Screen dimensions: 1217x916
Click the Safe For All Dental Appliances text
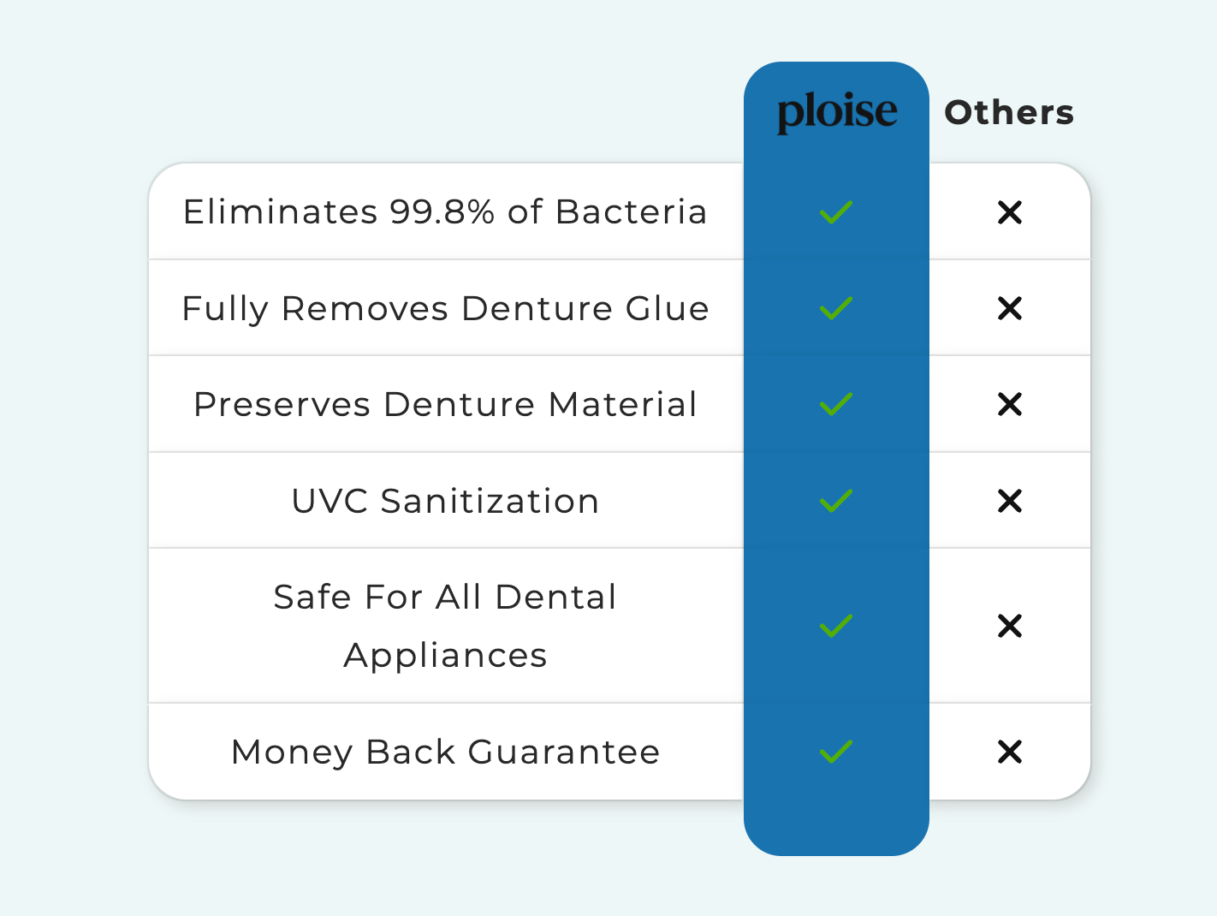pyautogui.click(x=445, y=626)
